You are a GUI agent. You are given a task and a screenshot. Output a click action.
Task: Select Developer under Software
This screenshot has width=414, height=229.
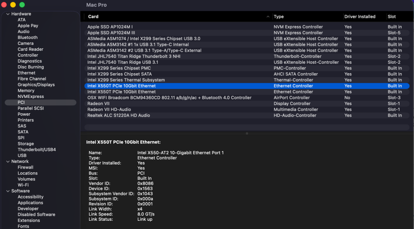pos(28,209)
